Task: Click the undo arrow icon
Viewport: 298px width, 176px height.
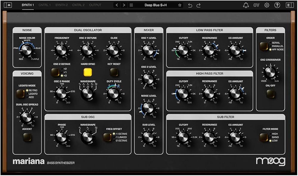Action: click(190, 5)
